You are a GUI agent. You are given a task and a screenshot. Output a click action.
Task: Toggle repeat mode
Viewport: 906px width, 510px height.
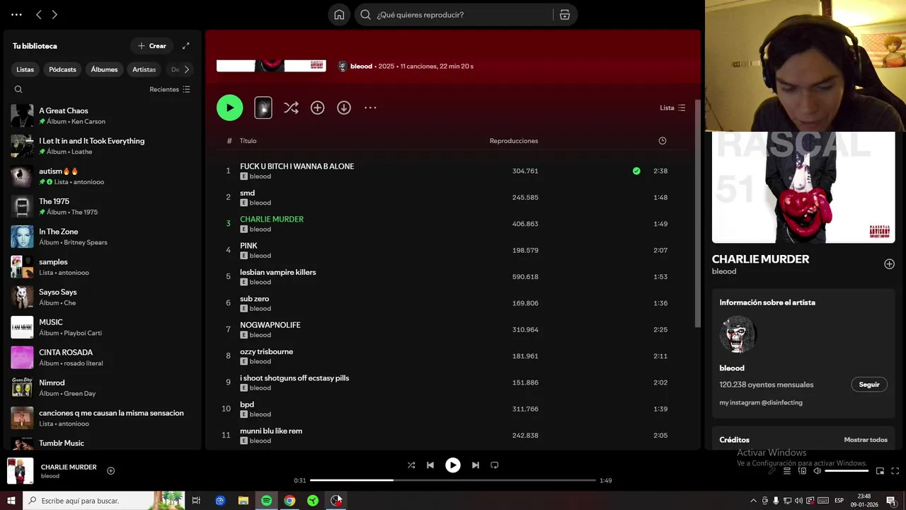495,465
